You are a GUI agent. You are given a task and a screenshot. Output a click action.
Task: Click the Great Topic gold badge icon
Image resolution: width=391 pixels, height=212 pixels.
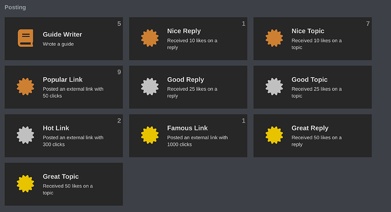tap(25, 184)
